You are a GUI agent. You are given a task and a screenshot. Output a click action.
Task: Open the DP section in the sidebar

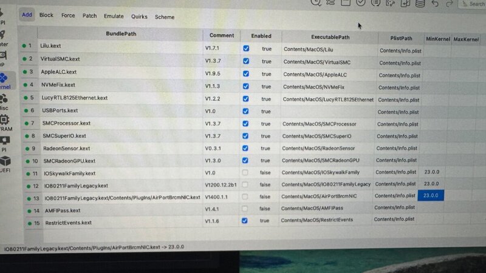tap(3, 59)
